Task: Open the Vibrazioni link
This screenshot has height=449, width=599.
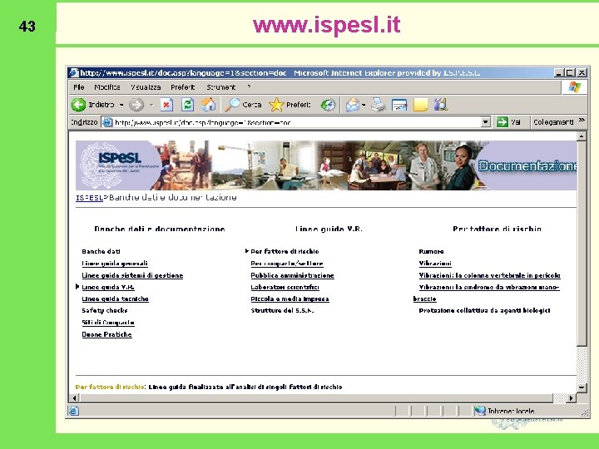Action: click(435, 264)
